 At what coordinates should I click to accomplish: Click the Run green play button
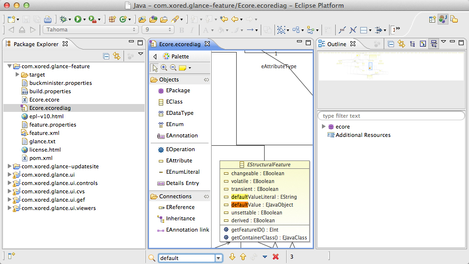click(x=77, y=19)
